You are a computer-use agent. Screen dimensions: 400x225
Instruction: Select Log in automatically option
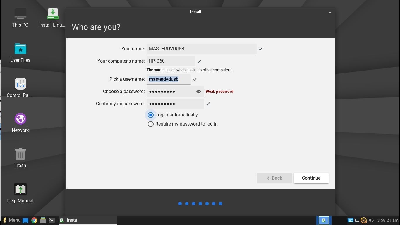point(151,115)
